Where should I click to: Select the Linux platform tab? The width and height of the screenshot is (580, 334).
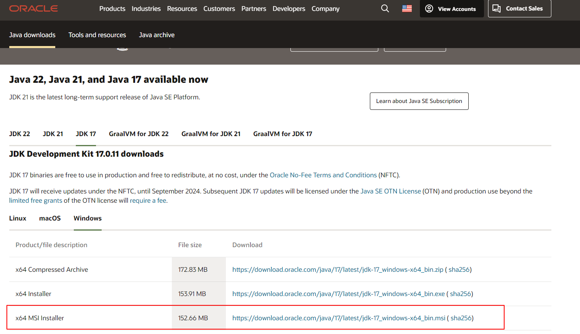18,218
